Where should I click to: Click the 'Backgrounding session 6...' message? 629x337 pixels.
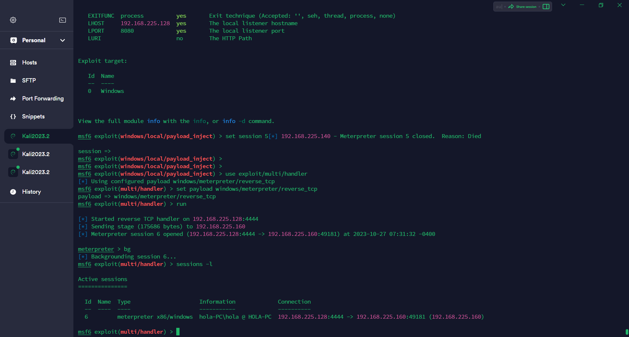coord(134,257)
